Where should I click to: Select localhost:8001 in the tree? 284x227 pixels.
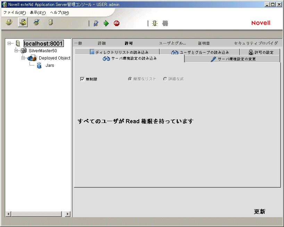(43, 44)
